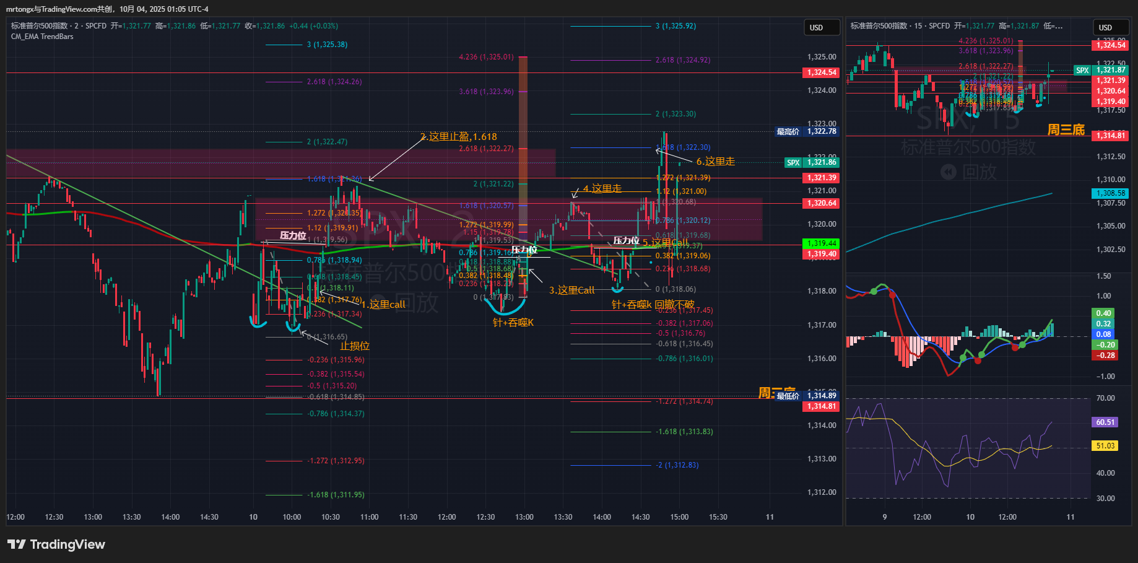Click the orange 周三底 label in right chart
This screenshot has width=1138, height=563.
point(1066,129)
